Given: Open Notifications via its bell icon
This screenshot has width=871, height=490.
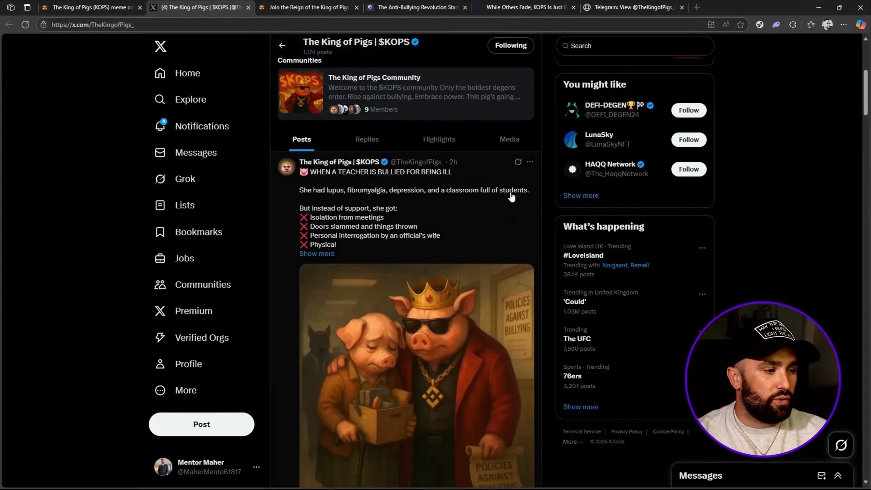Looking at the screenshot, I should [160, 126].
